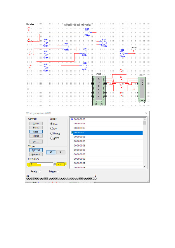Select the U2A 7408J AND gate
This screenshot has width=175, height=248.
tap(87, 33)
